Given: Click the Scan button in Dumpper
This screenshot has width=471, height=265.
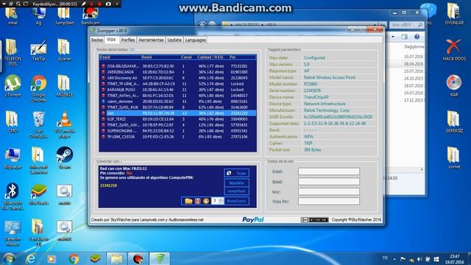Looking at the screenshot, I should [x=236, y=173].
